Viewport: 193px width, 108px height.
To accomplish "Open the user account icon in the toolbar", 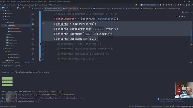I will pyautogui.click(x=137, y=5).
